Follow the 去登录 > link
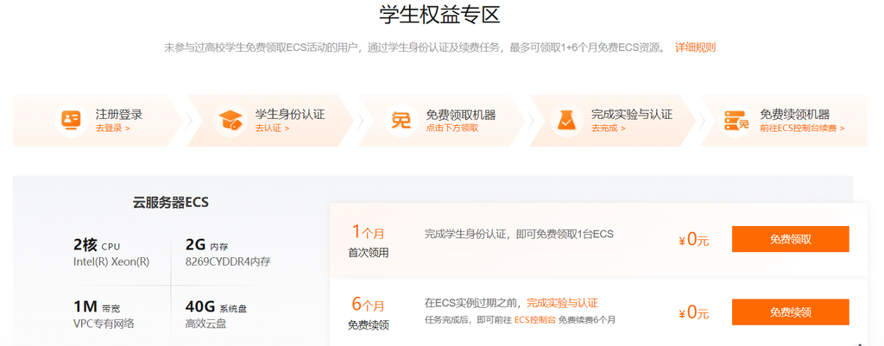This screenshot has width=884, height=346. coord(113,128)
